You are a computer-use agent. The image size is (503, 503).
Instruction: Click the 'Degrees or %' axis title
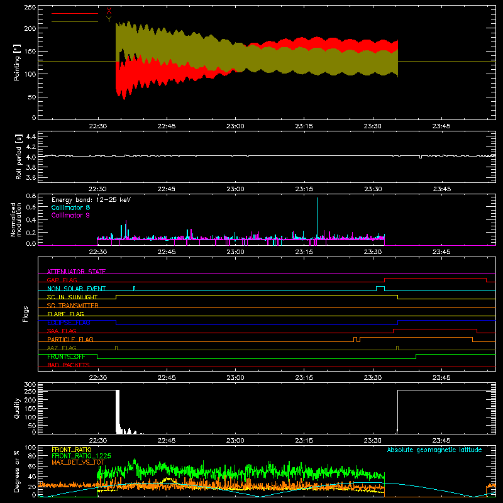pyautogui.click(x=16, y=471)
